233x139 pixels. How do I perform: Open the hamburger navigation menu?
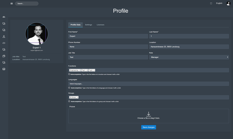coord(12,4)
